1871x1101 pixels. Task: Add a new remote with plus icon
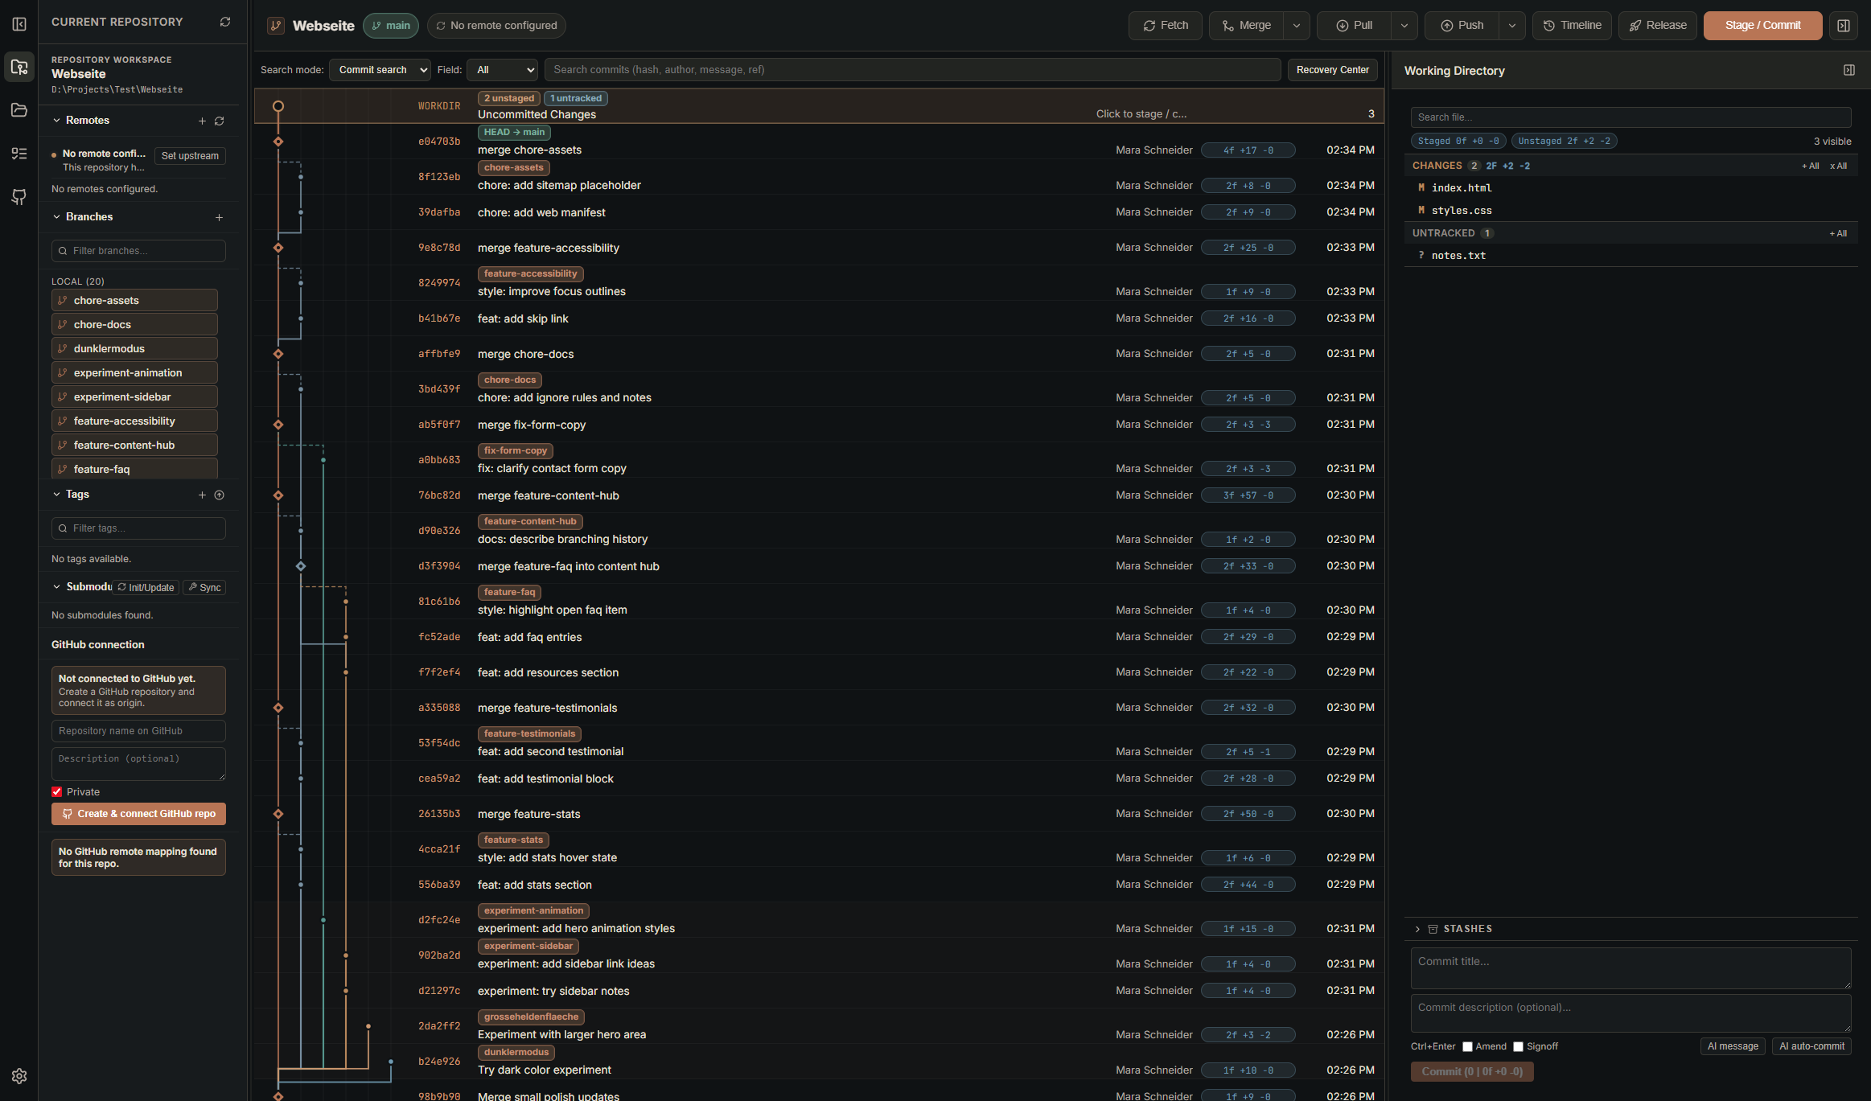202,121
